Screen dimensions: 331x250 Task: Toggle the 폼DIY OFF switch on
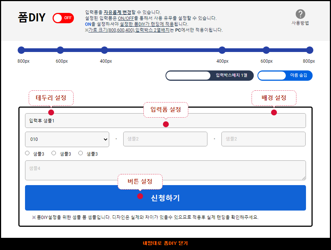(63, 18)
